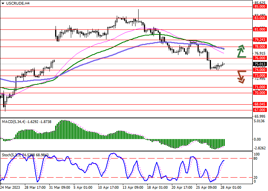This screenshot has width=268, height=191.
Task: Click the 18 Apr 01:00 time label
Action: coord(158,188)
